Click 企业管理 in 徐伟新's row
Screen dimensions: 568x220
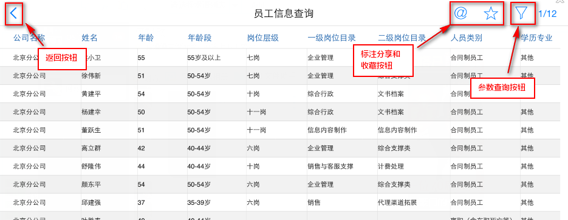(x=320, y=76)
